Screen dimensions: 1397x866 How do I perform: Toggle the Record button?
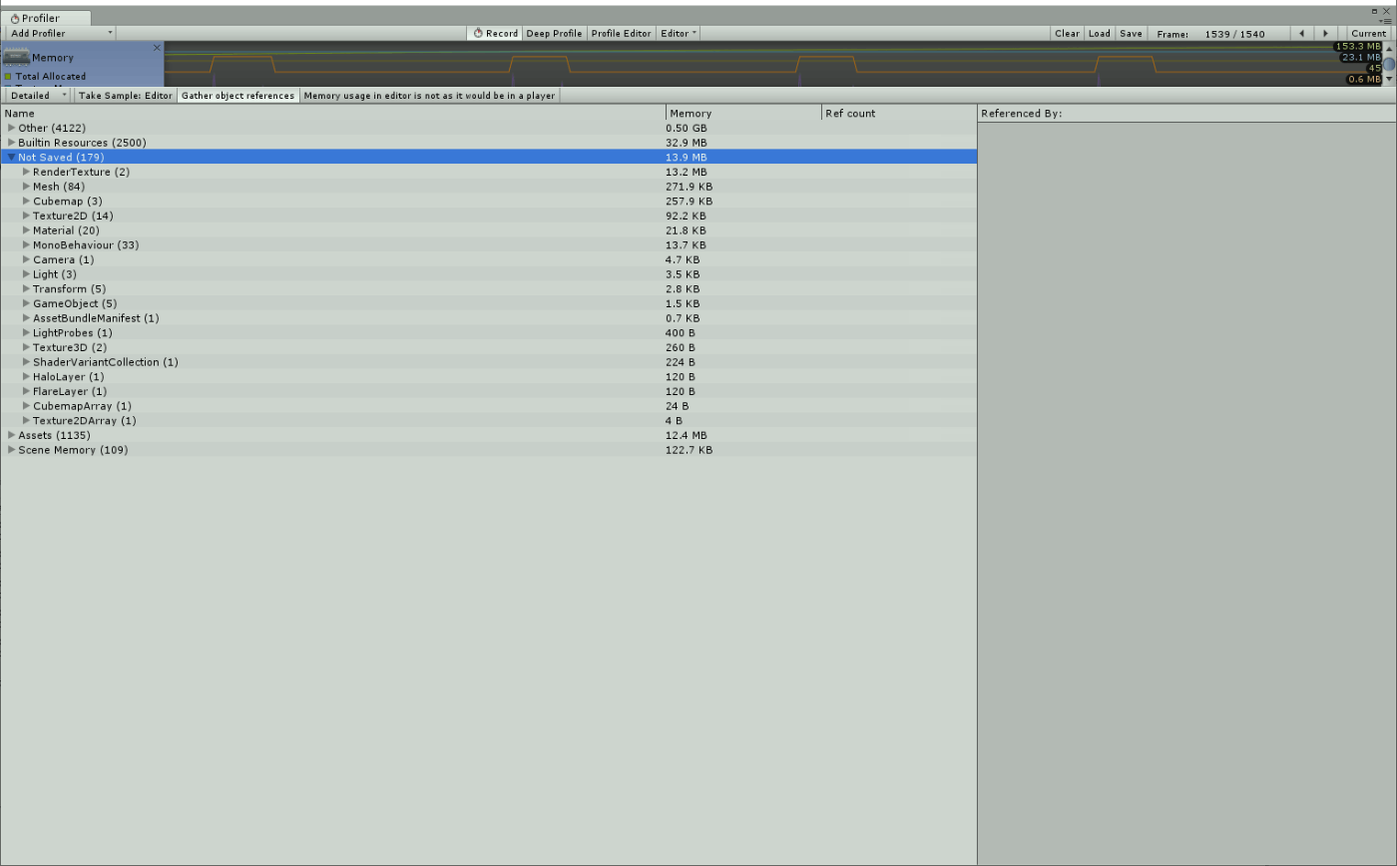(x=495, y=33)
